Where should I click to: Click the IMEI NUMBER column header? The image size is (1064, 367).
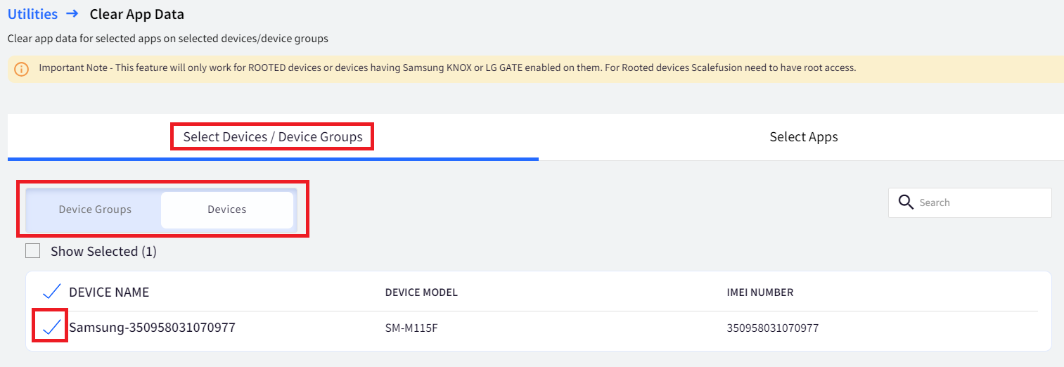(x=760, y=292)
